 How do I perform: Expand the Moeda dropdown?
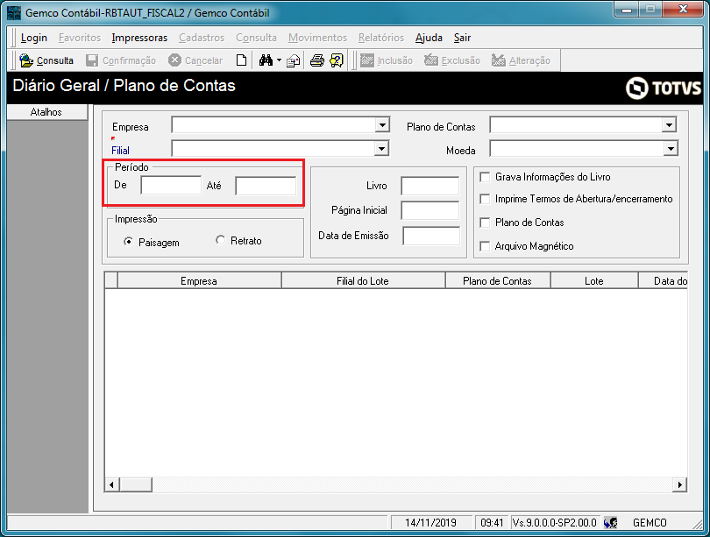tap(671, 148)
